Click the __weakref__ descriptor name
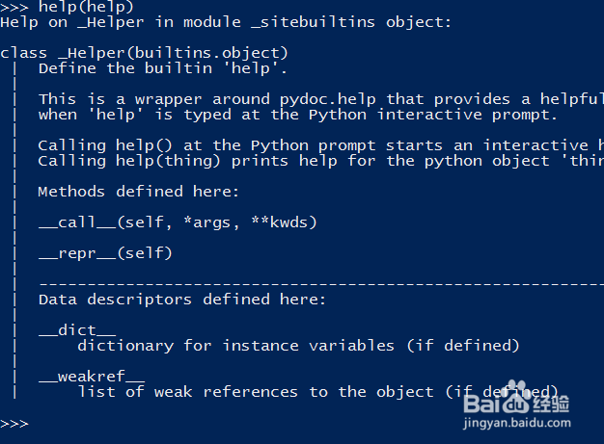604x444 pixels. point(92,377)
